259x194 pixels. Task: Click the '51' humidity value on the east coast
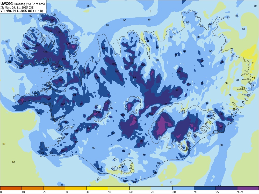253,63
